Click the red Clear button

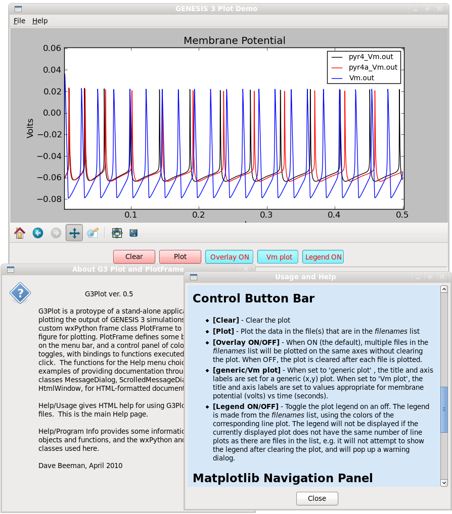tap(134, 256)
